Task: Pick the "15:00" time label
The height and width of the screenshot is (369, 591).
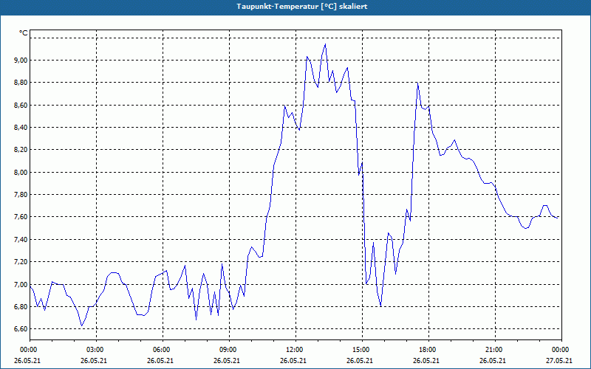Action: click(x=362, y=350)
